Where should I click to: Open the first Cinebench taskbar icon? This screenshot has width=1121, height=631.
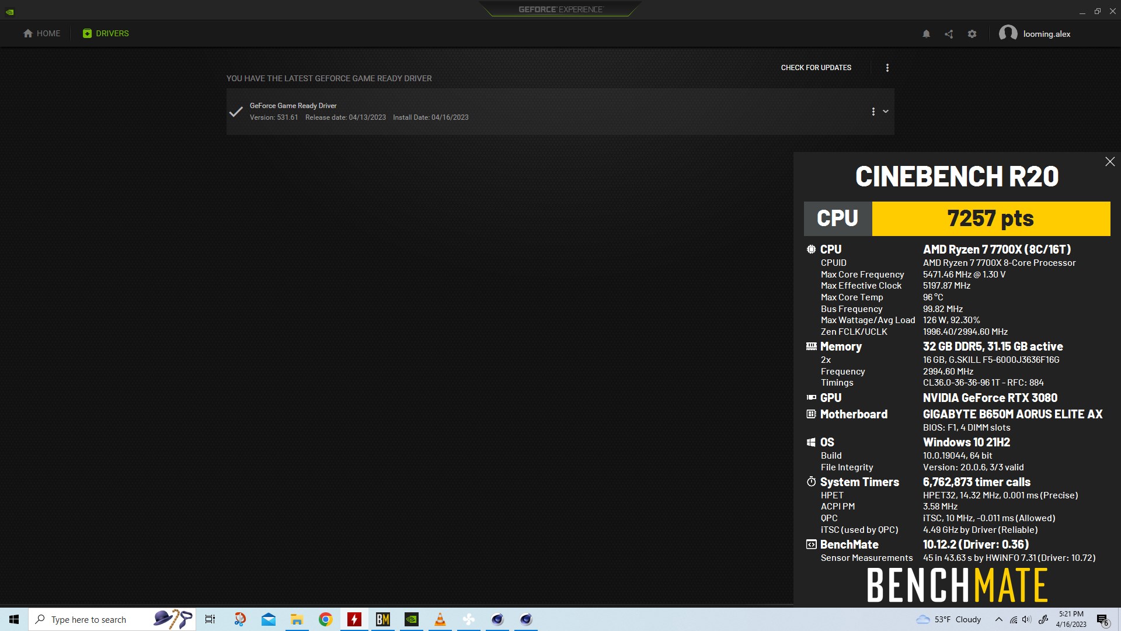click(497, 619)
